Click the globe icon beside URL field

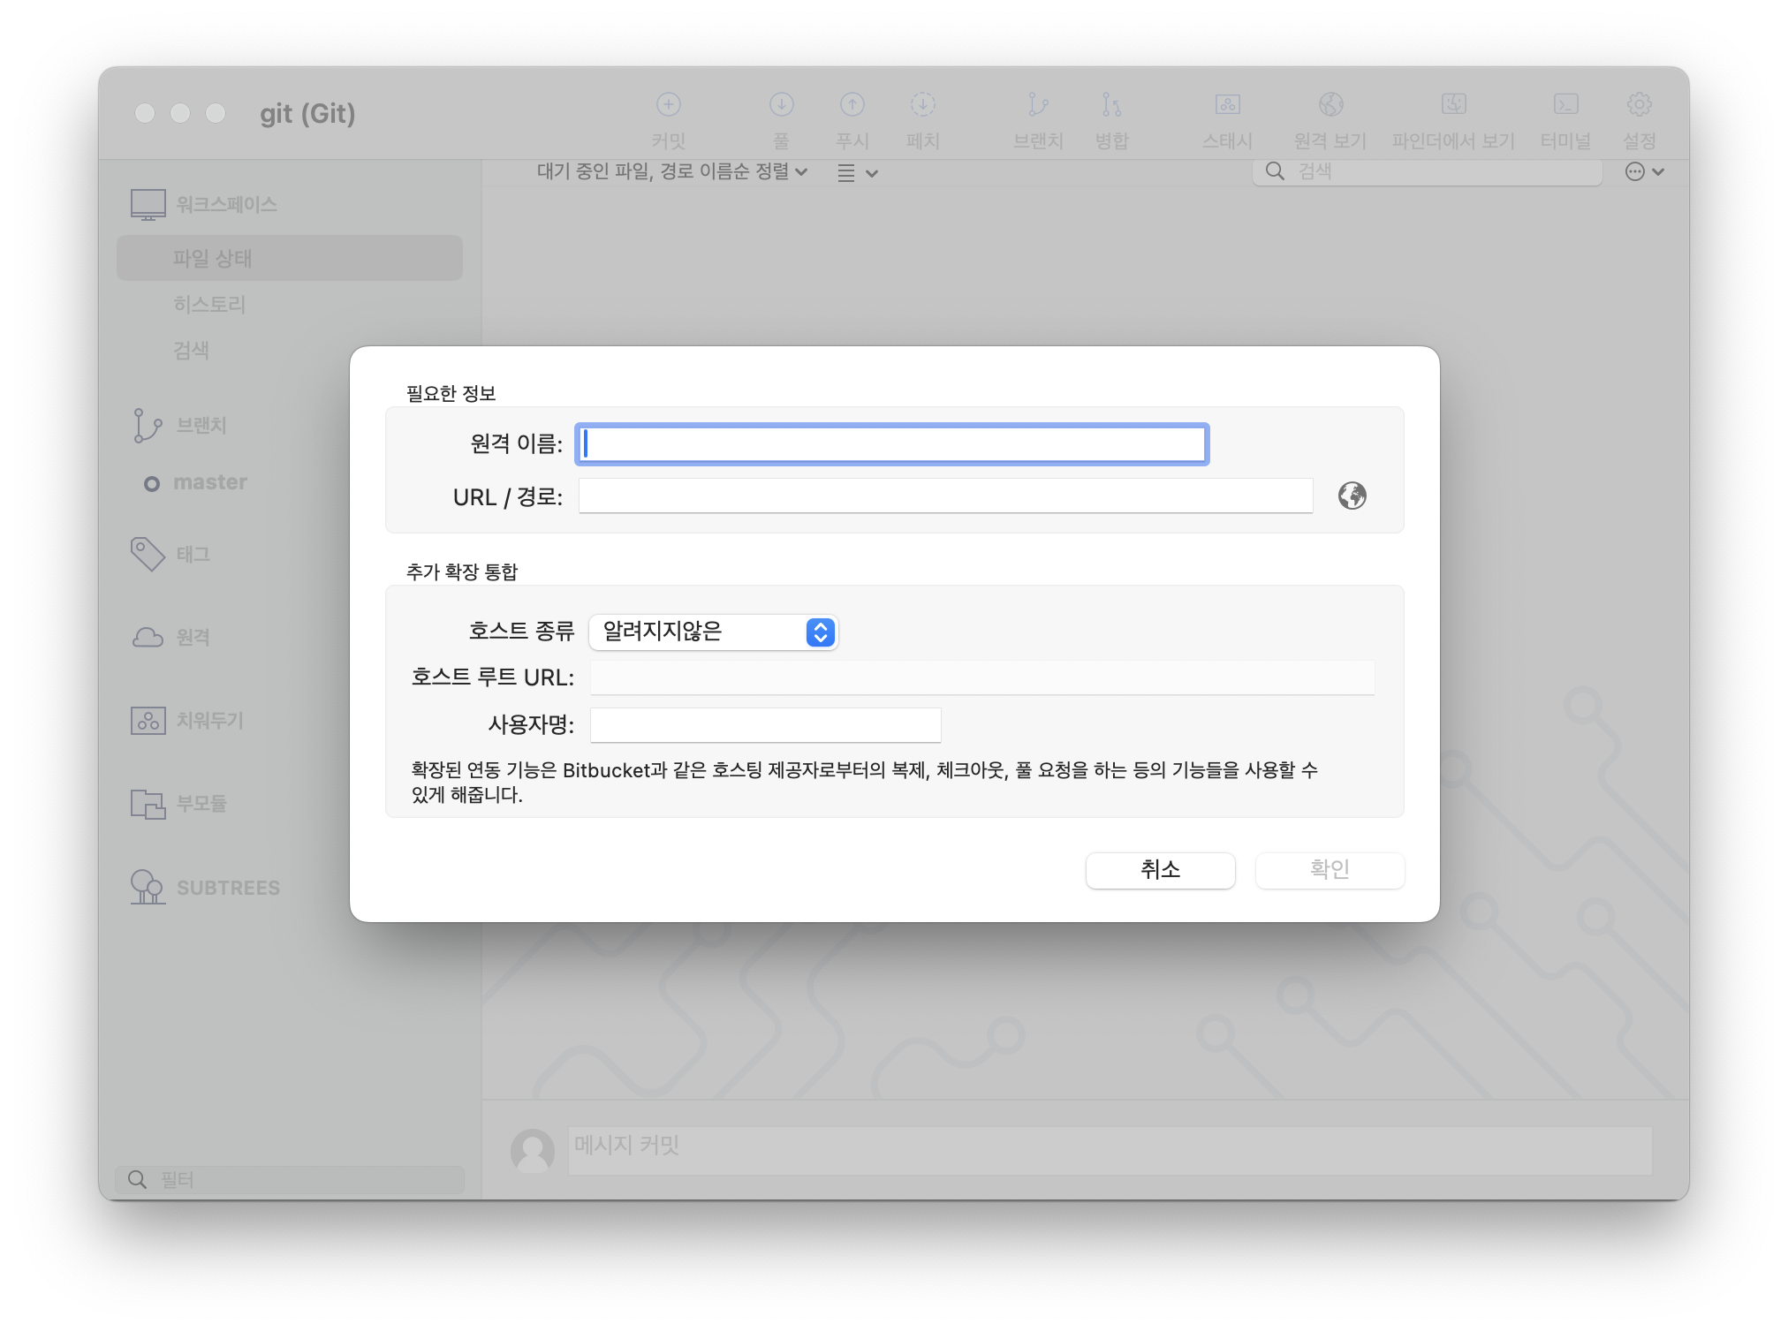(x=1352, y=496)
